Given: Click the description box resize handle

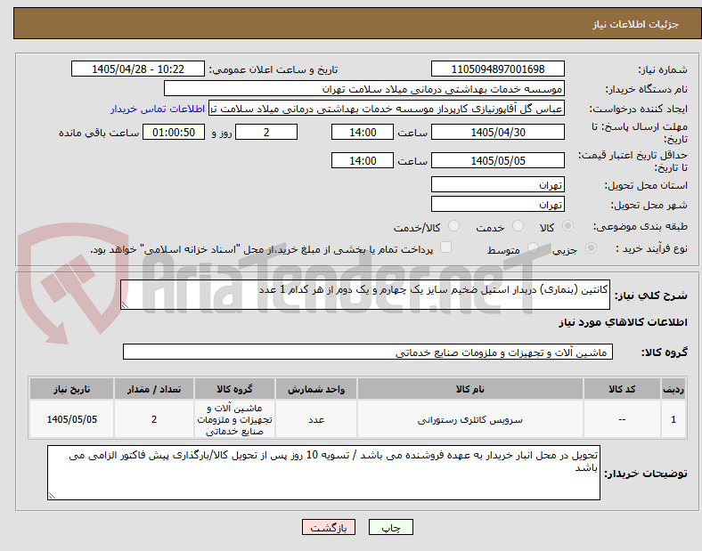Looking at the screenshot, I should coord(125,305).
